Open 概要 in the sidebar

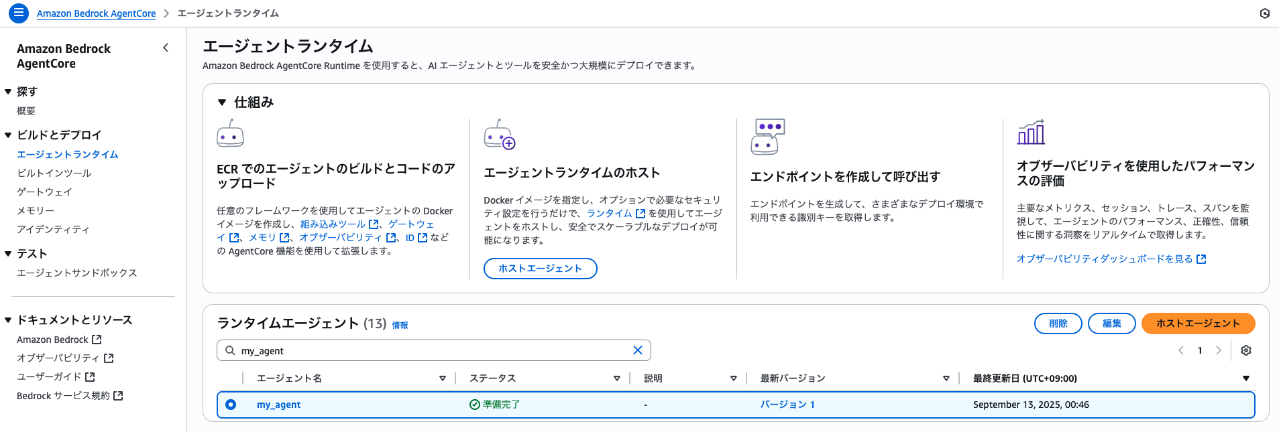[26, 111]
